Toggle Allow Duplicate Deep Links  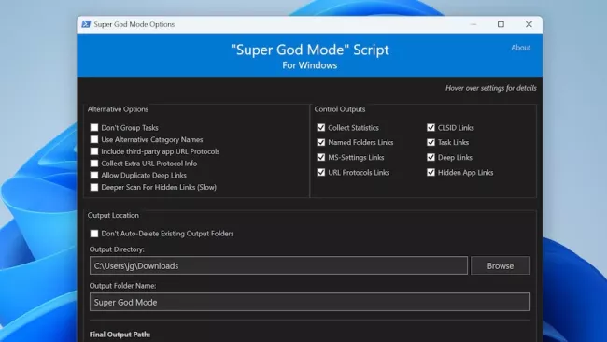click(94, 175)
